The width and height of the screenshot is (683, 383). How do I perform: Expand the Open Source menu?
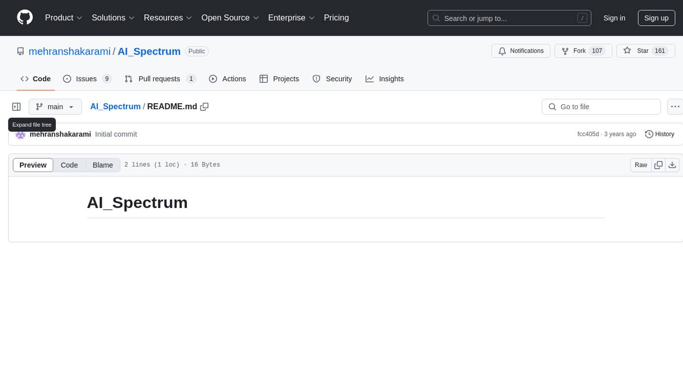pos(230,18)
